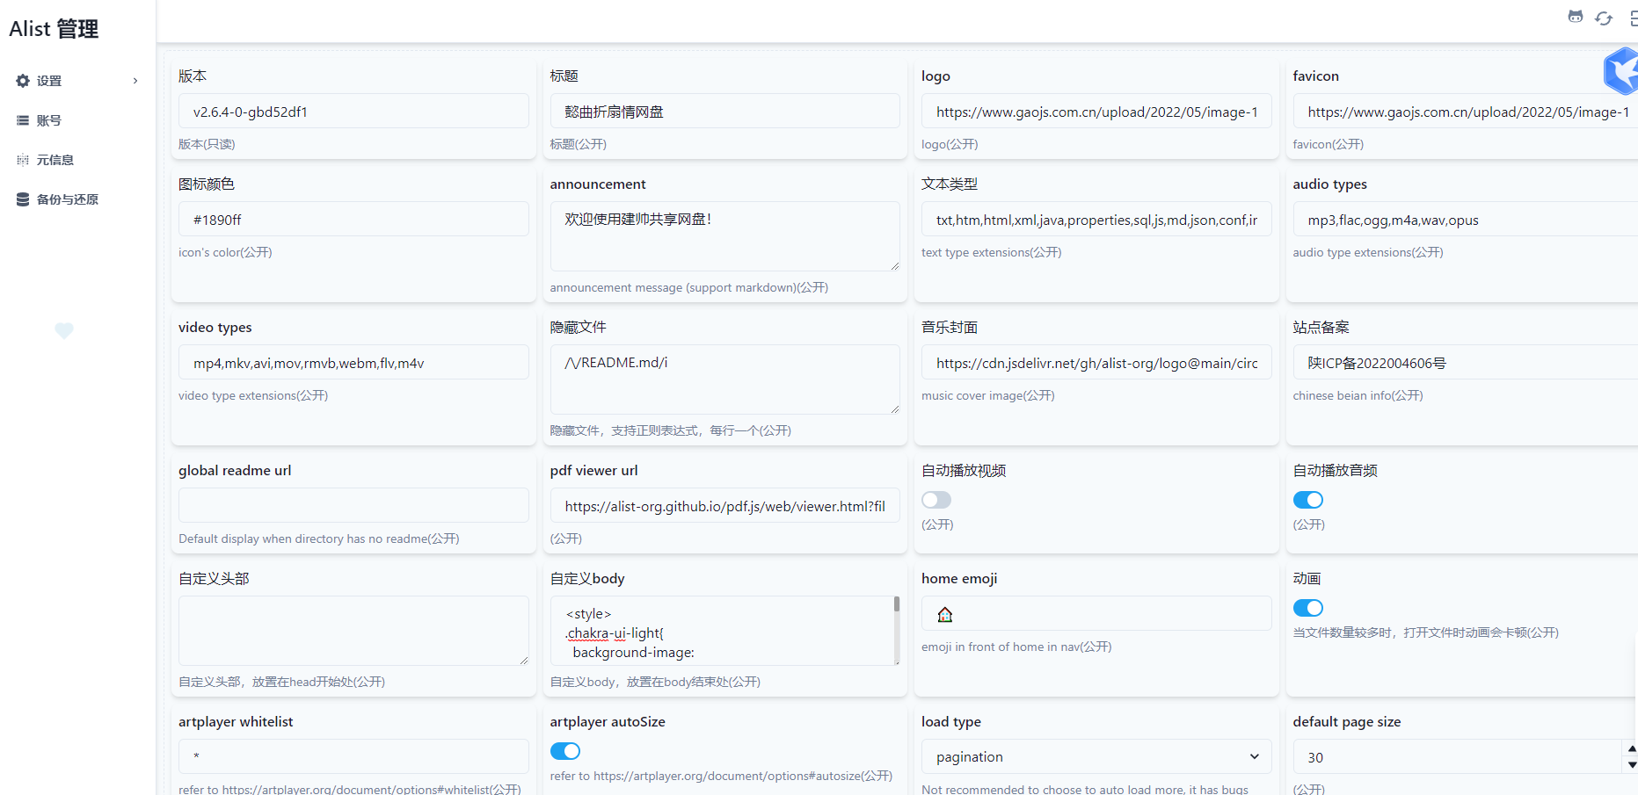Viewport: 1638px width, 795px height.
Task: Click the 'announcement message (support markdown)' hint
Action: coord(689,287)
